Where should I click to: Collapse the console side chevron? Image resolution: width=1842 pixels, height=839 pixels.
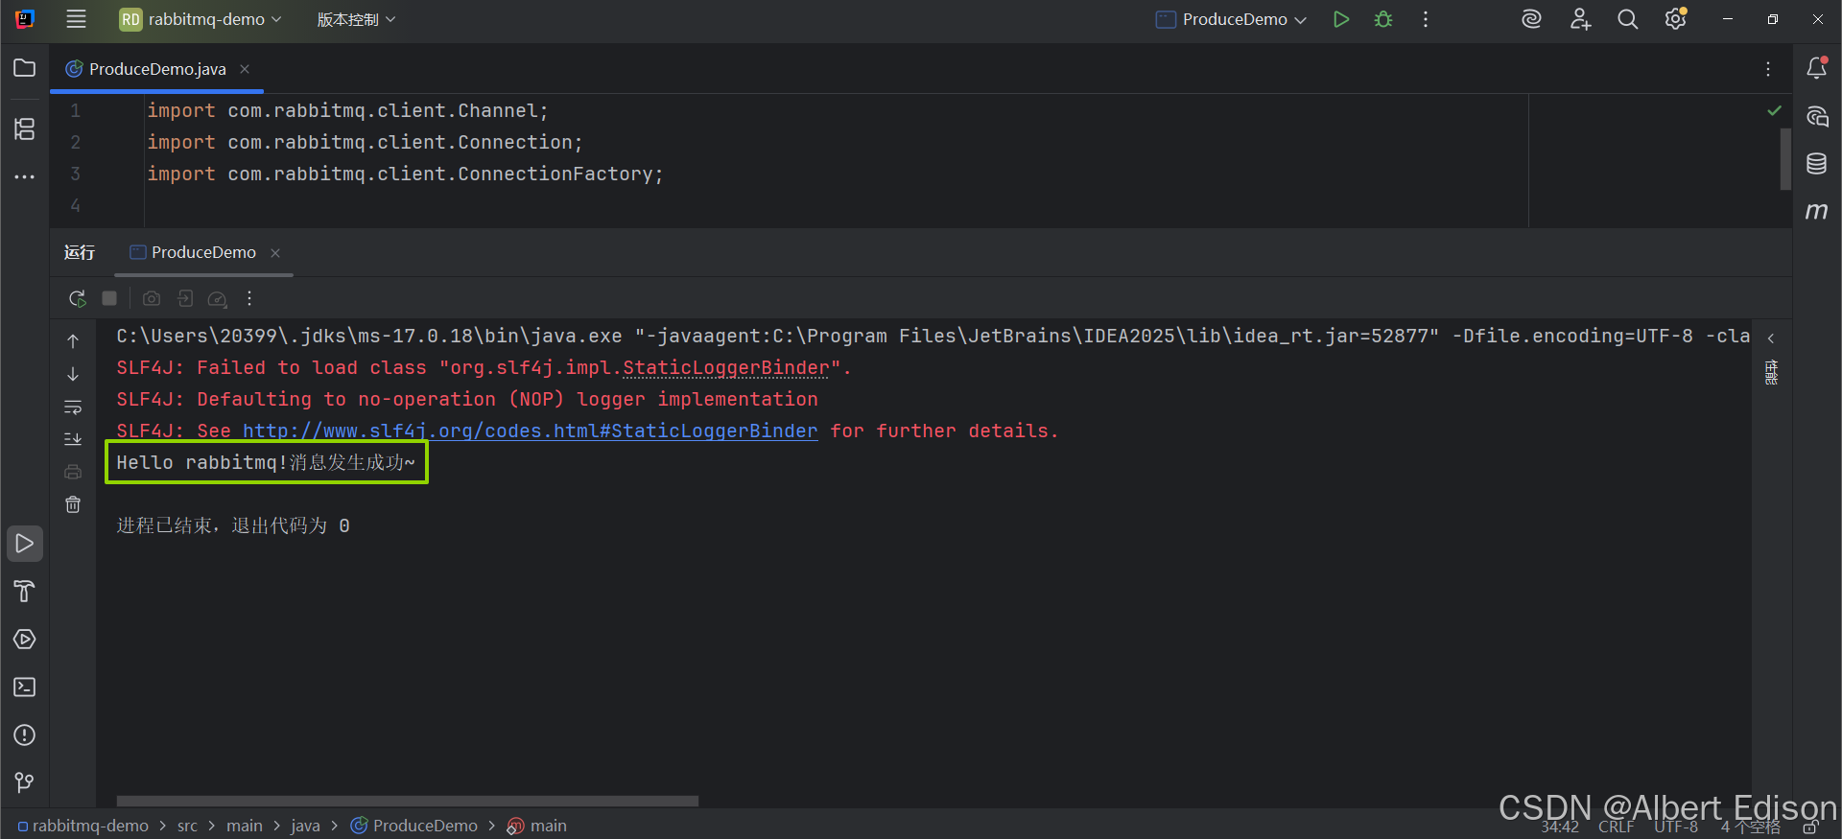tap(1771, 338)
